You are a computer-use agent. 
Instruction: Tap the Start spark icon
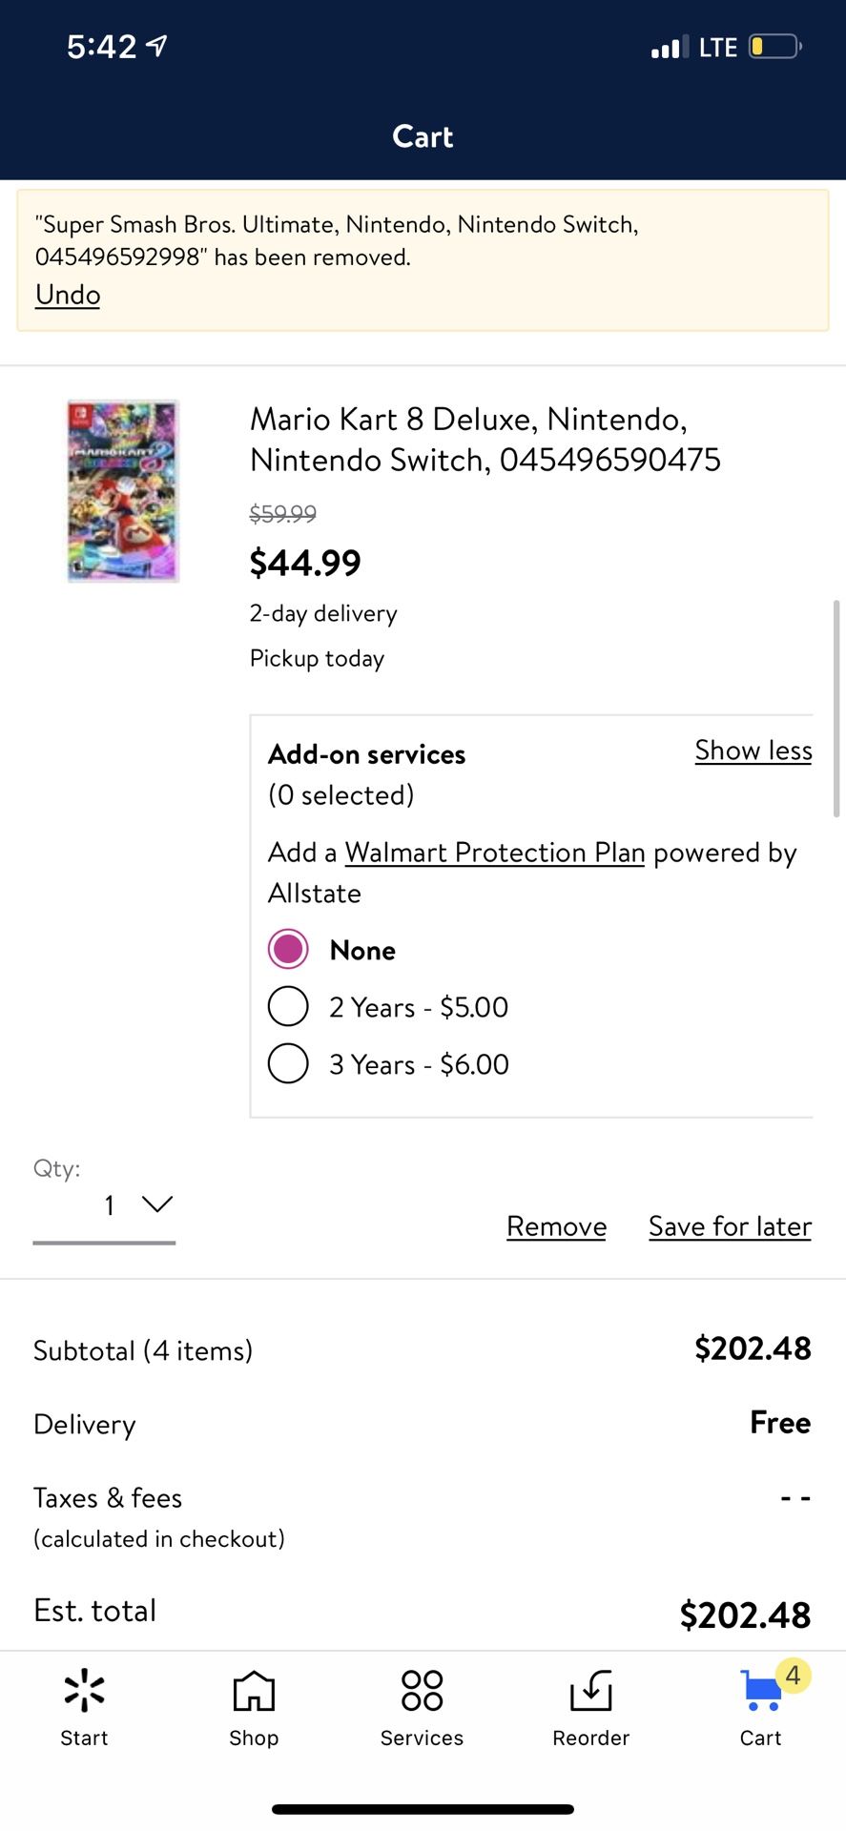click(x=84, y=1691)
